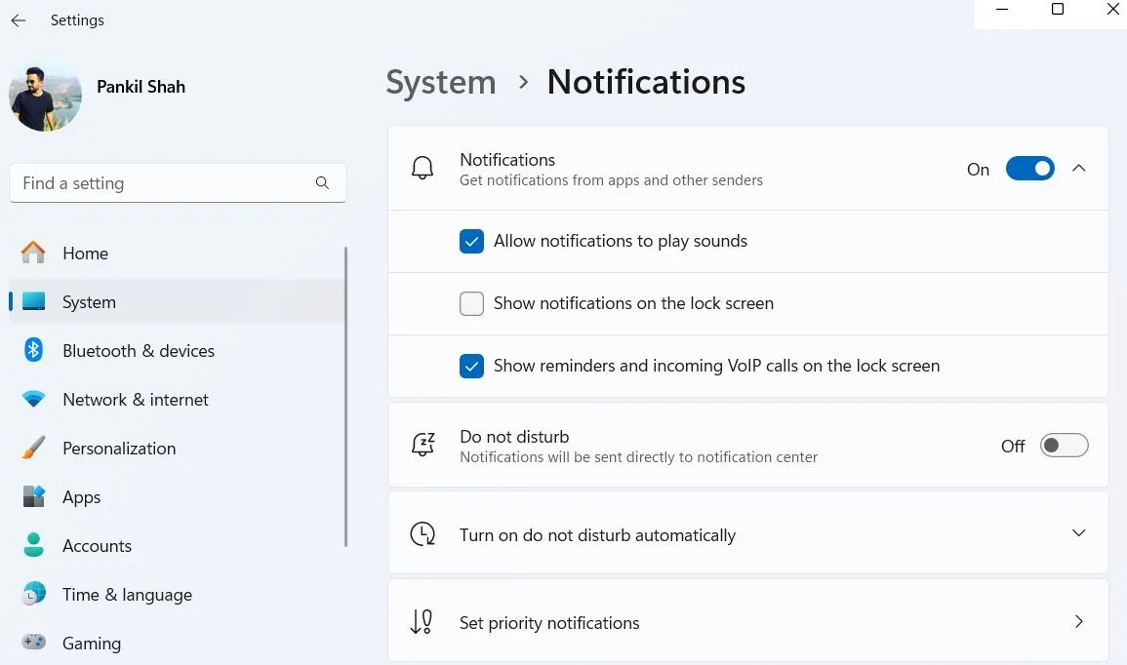The width and height of the screenshot is (1127, 665).
Task: Open Time & language settings
Action: tap(177, 595)
